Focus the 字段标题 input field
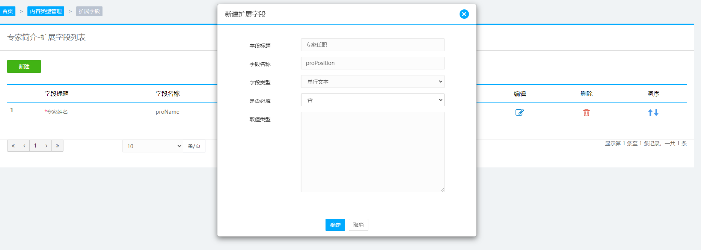 372,45
